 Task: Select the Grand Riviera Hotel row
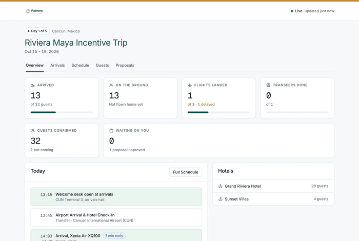[273, 186]
